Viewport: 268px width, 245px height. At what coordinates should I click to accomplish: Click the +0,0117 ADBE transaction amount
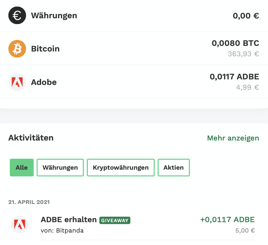(x=227, y=220)
